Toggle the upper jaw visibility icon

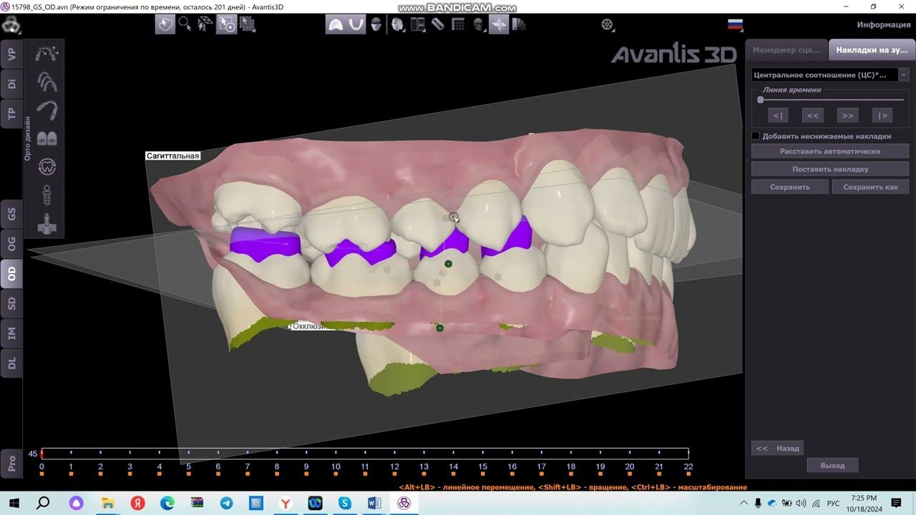tap(335, 24)
